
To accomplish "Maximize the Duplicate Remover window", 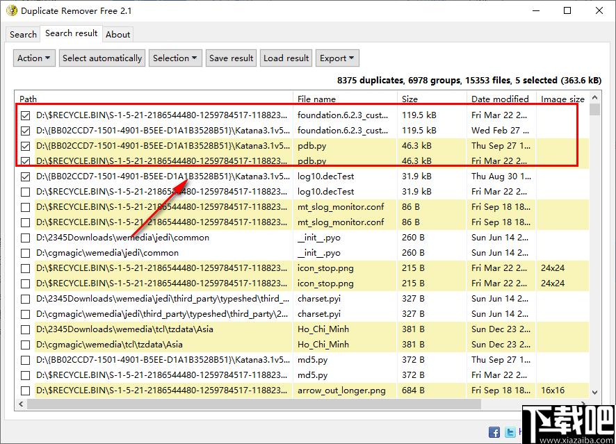I will (x=567, y=10).
